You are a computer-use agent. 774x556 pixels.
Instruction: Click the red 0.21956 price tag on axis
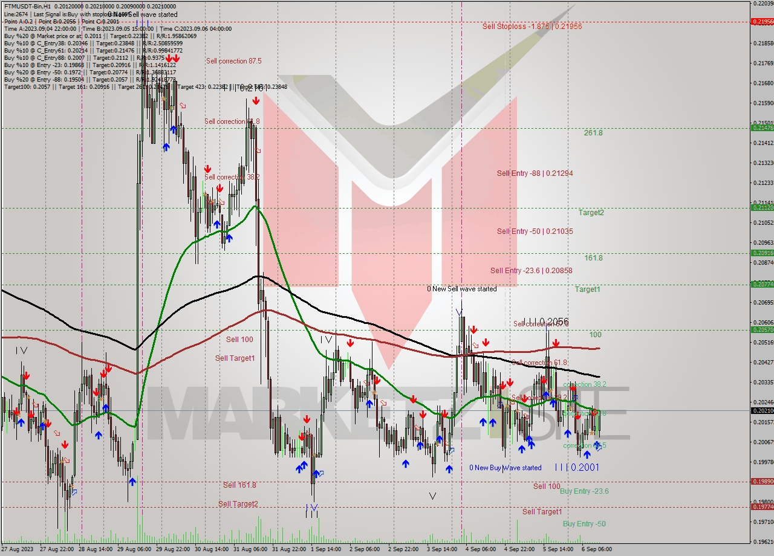pyautogui.click(x=763, y=22)
